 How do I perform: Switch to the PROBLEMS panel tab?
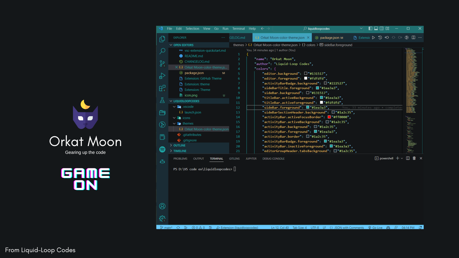[180, 159]
